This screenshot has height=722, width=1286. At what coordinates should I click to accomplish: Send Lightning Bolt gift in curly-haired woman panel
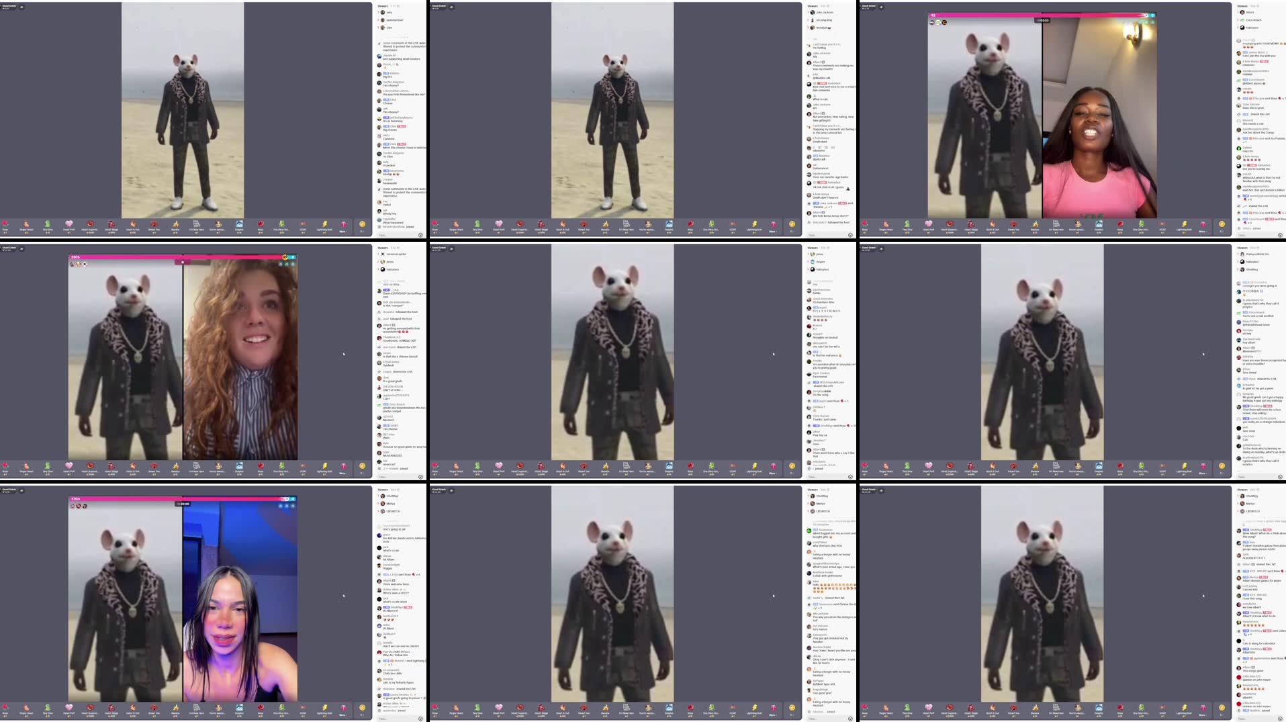(324, 467)
